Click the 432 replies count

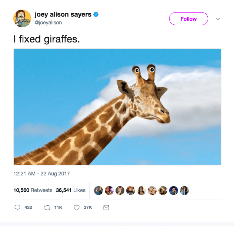28,208
